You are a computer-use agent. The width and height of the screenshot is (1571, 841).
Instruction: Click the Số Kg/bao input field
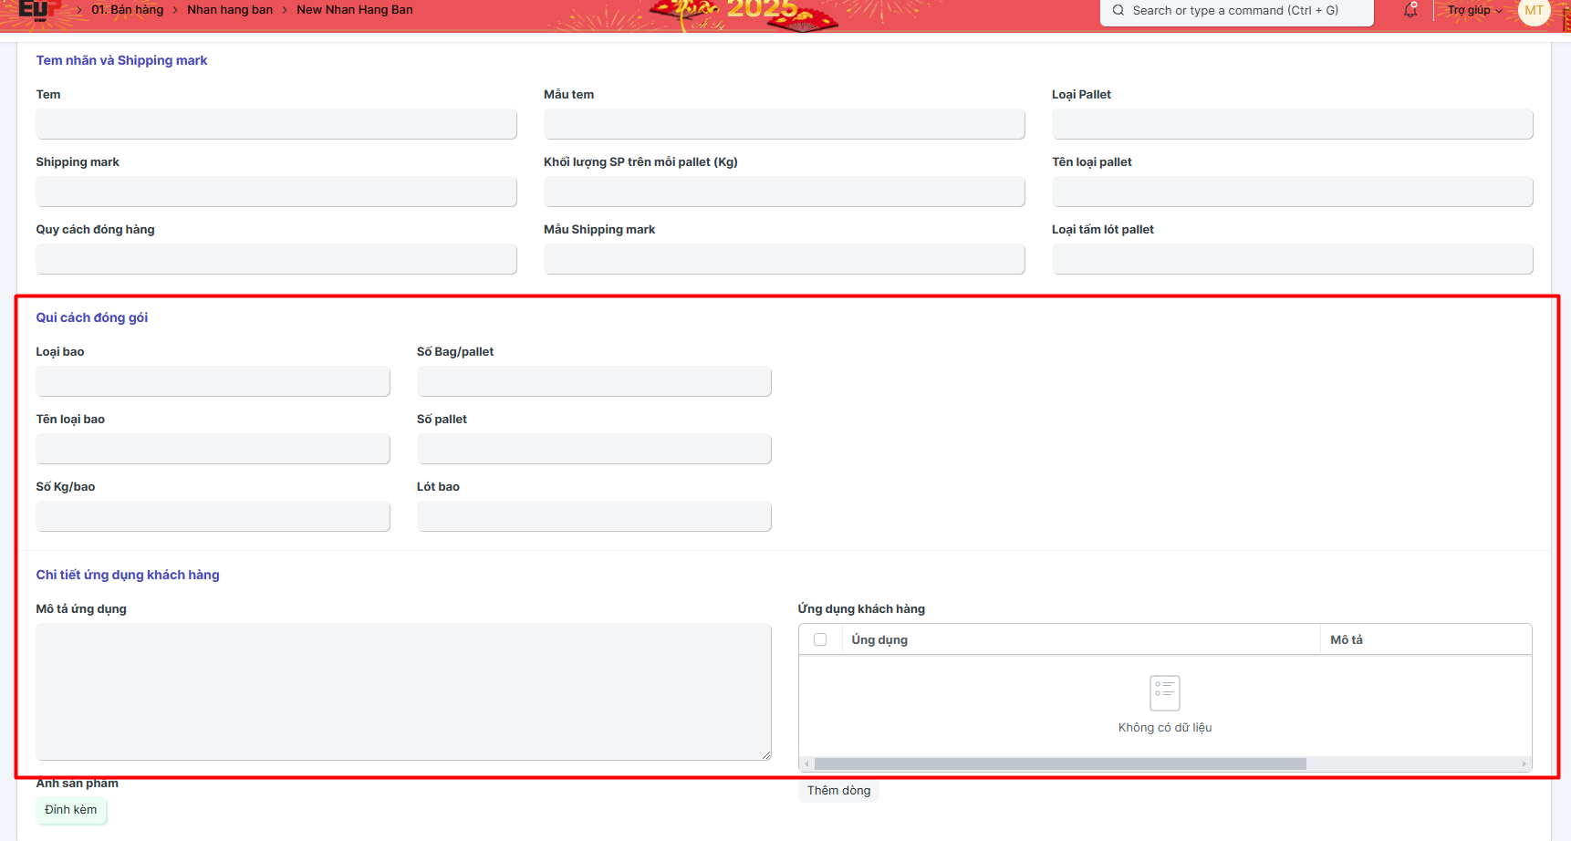(213, 516)
